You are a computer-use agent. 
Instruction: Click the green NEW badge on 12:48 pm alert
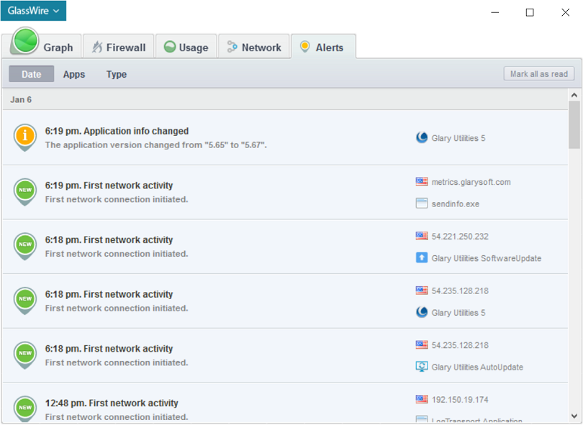tap(25, 407)
